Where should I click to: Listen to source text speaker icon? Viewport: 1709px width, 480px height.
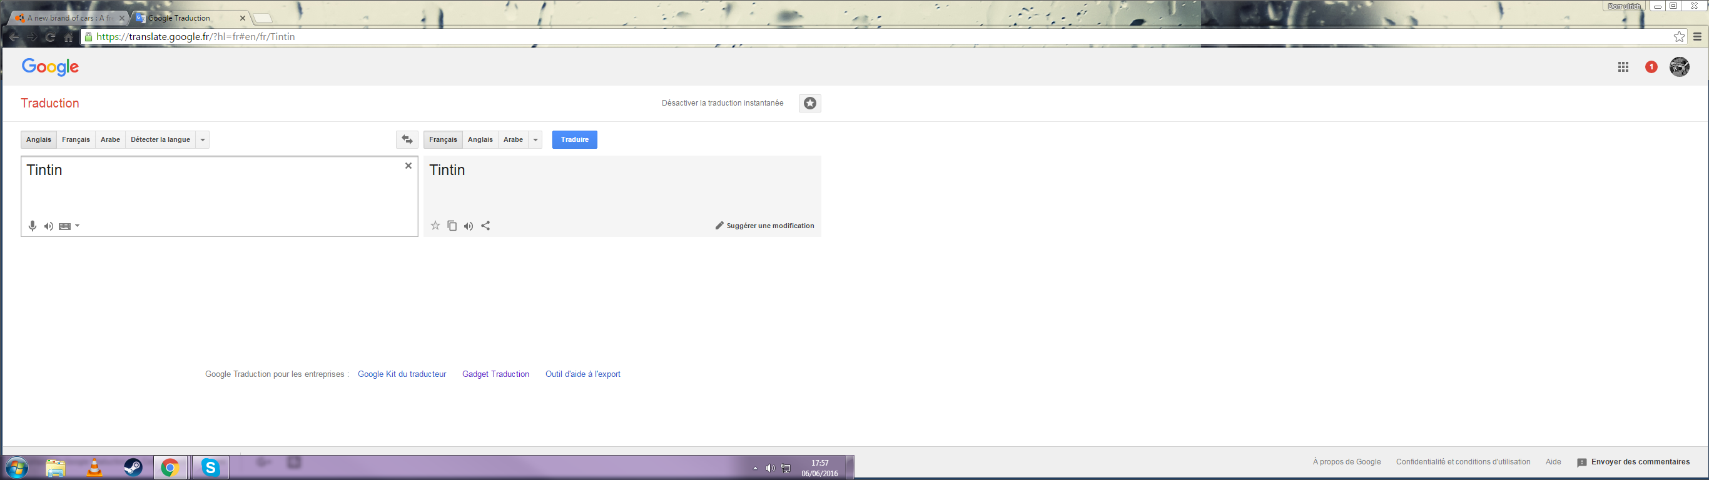click(48, 226)
